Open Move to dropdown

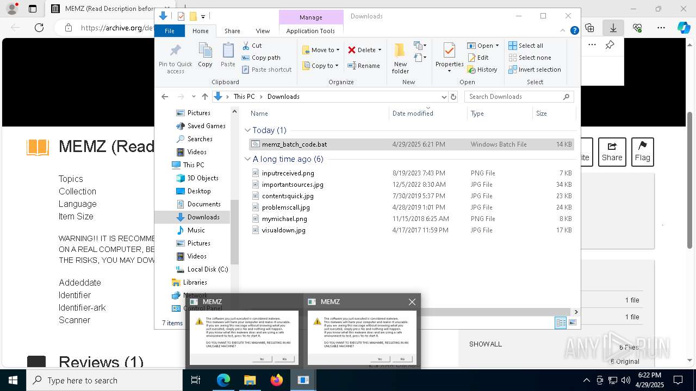[x=321, y=50]
